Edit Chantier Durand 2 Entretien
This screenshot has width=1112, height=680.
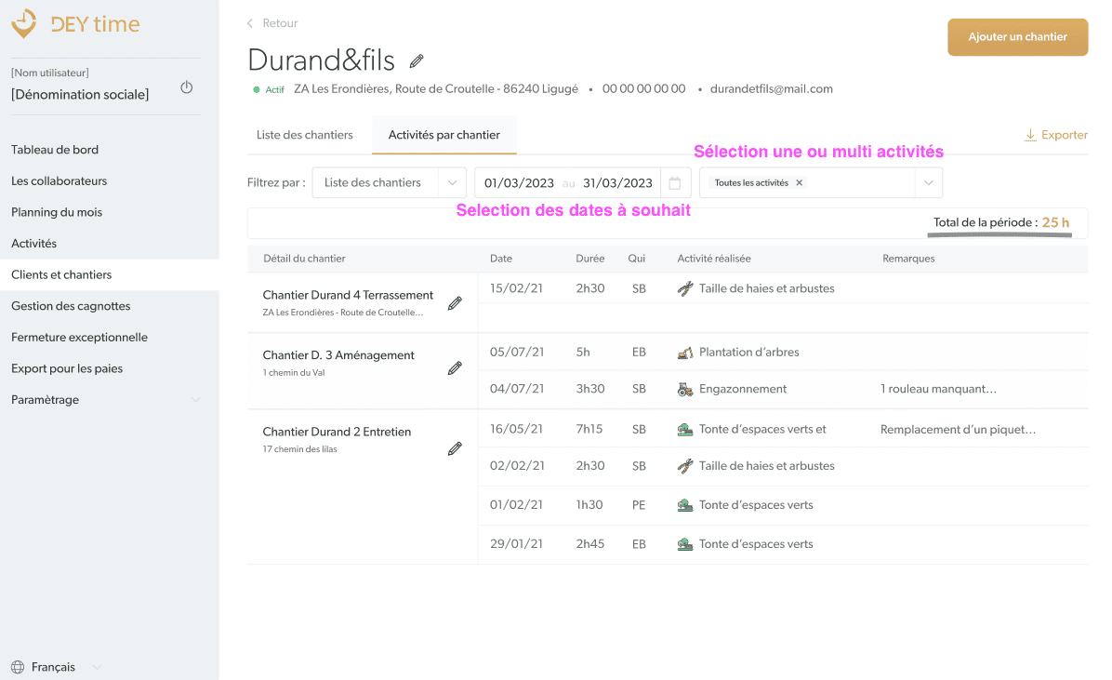(x=456, y=448)
